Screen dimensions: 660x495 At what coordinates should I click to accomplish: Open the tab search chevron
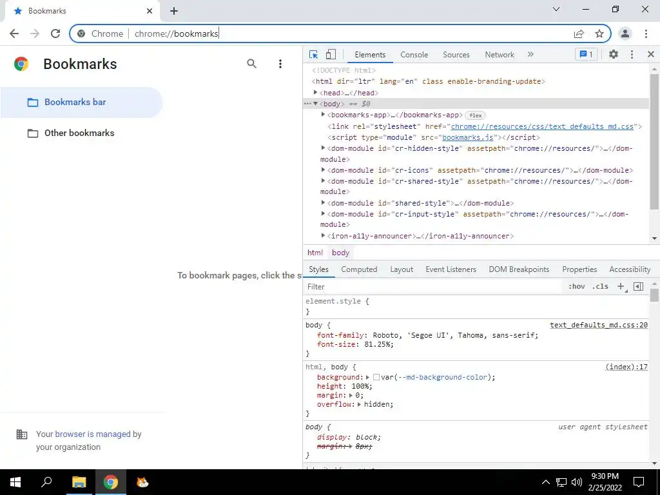point(556,9)
